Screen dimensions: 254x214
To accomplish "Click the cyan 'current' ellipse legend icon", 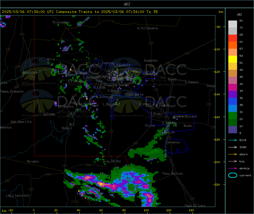I will coord(233,175).
